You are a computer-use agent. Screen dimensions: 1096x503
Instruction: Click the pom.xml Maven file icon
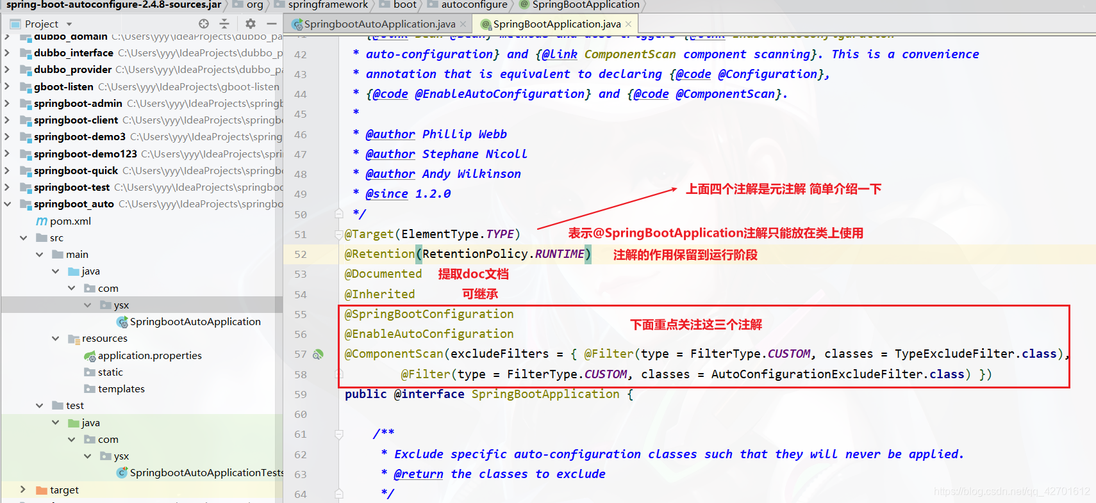42,221
